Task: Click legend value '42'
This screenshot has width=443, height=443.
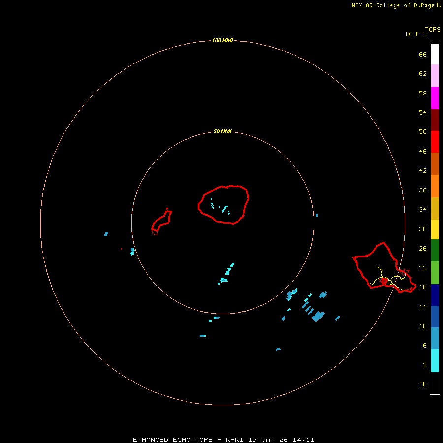Action: (423, 170)
